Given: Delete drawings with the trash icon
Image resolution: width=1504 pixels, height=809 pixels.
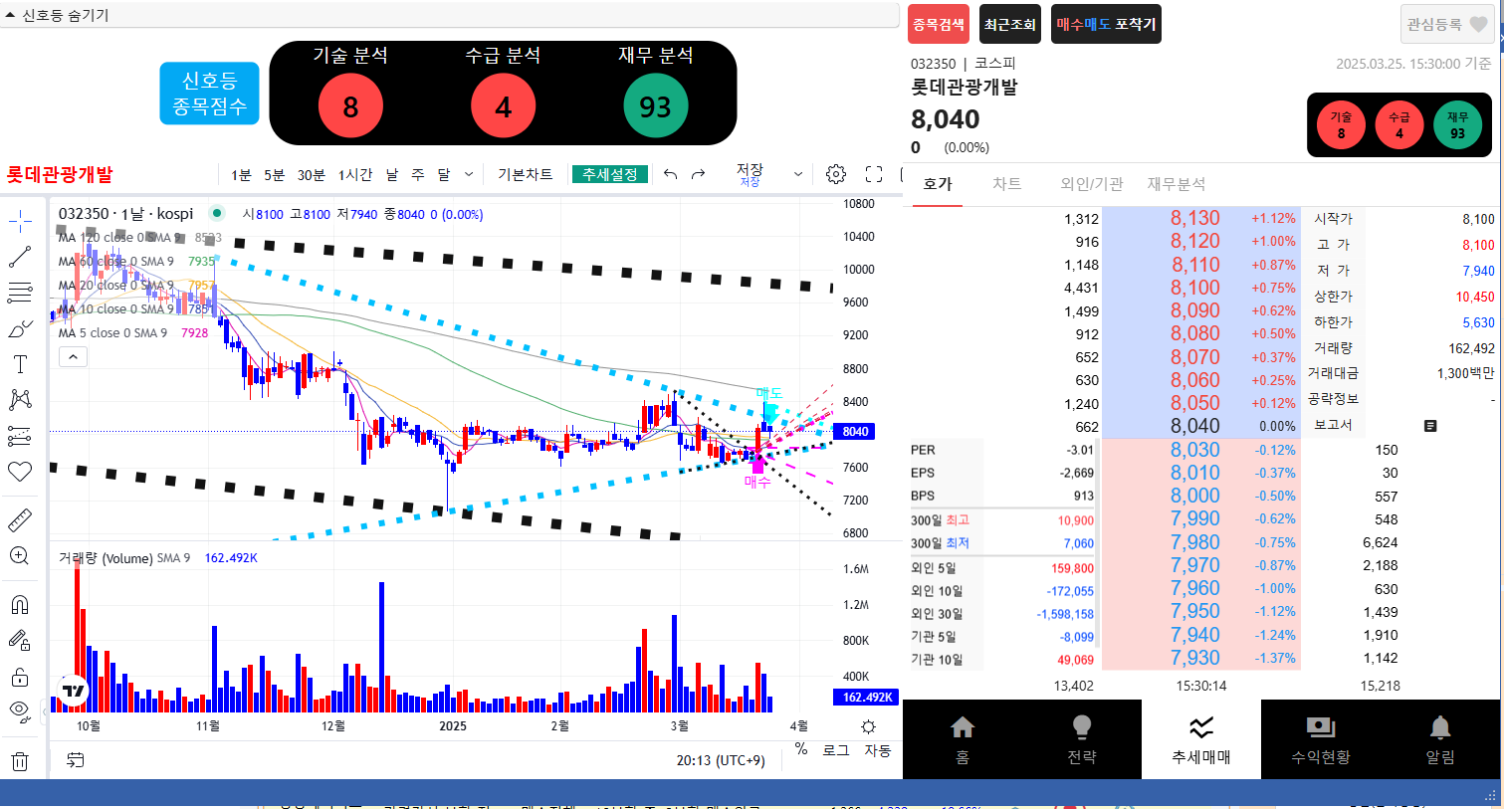Looking at the screenshot, I should [20, 762].
